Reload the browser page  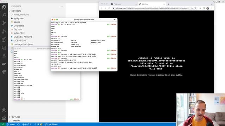[109, 8]
